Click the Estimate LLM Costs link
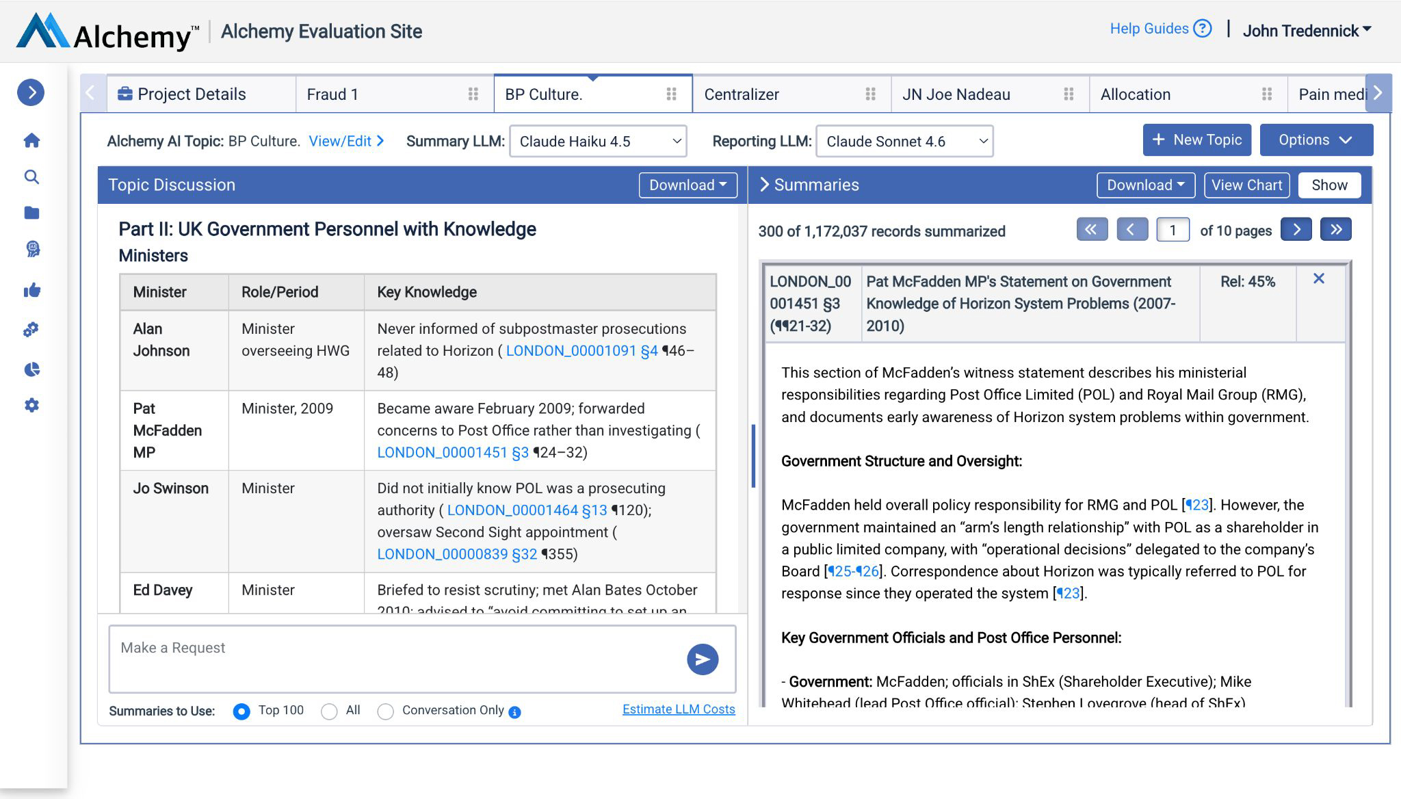 click(x=678, y=709)
